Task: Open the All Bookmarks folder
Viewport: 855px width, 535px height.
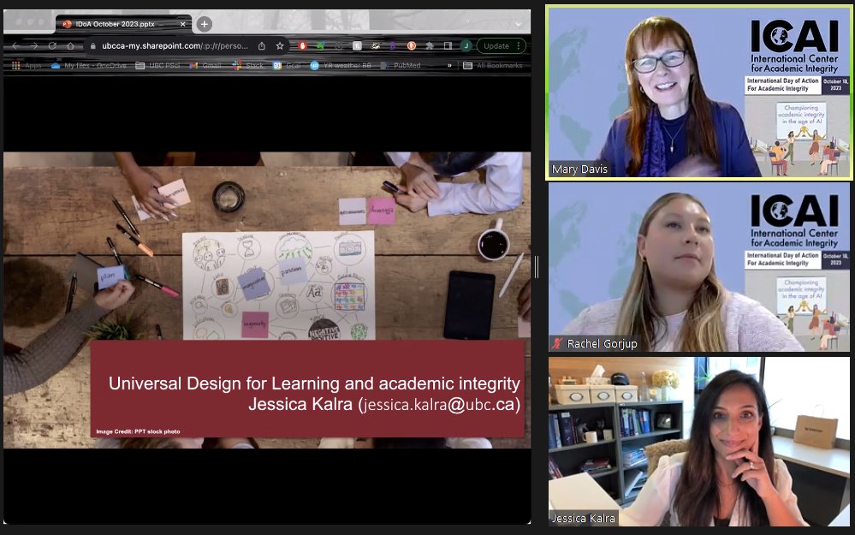Action: tap(493, 65)
